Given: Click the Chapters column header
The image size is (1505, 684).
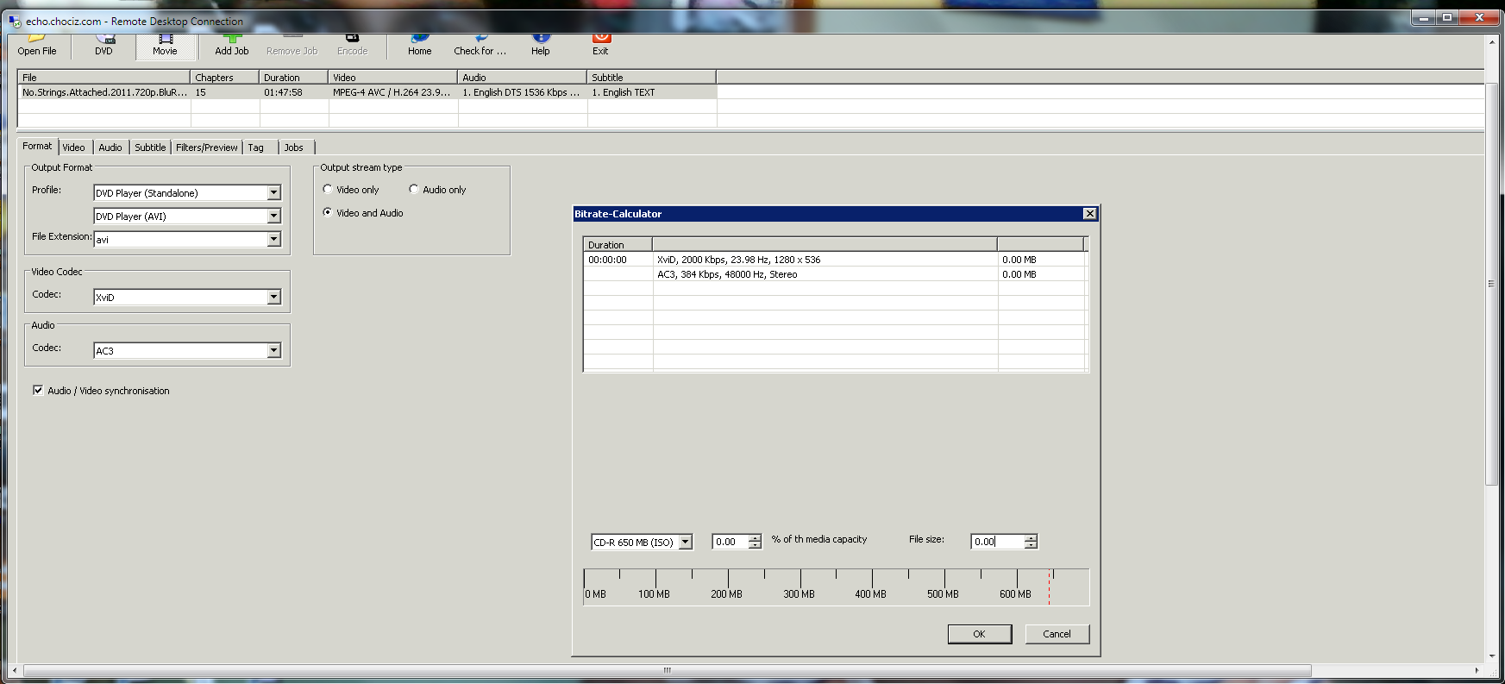Looking at the screenshot, I should [225, 77].
